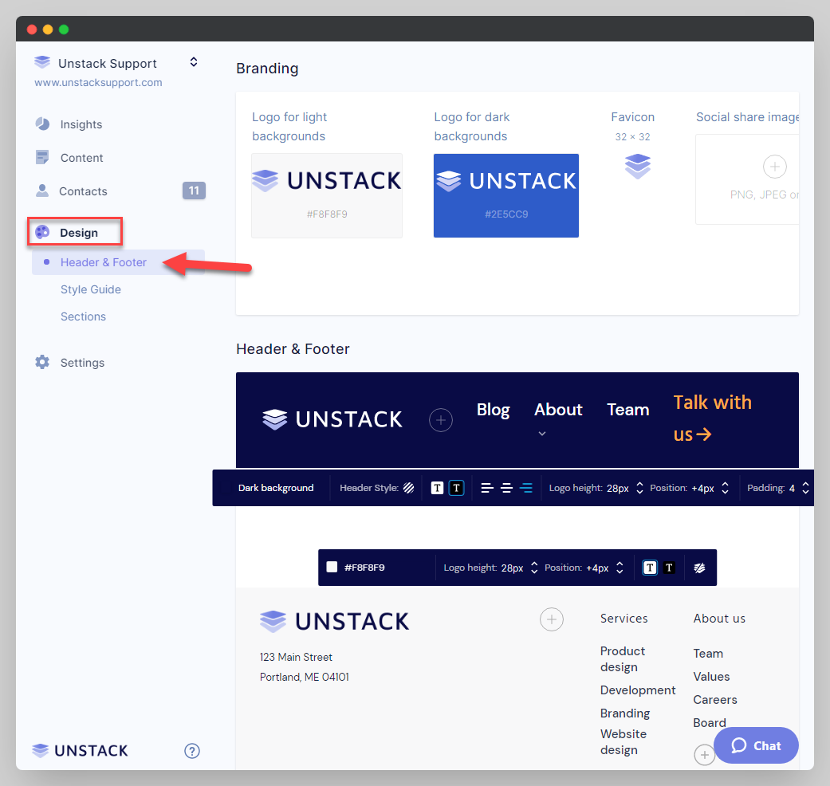Select the Style Guide menu item
The height and width of the screenshot is (786, 830).
(x=90, y=289)
